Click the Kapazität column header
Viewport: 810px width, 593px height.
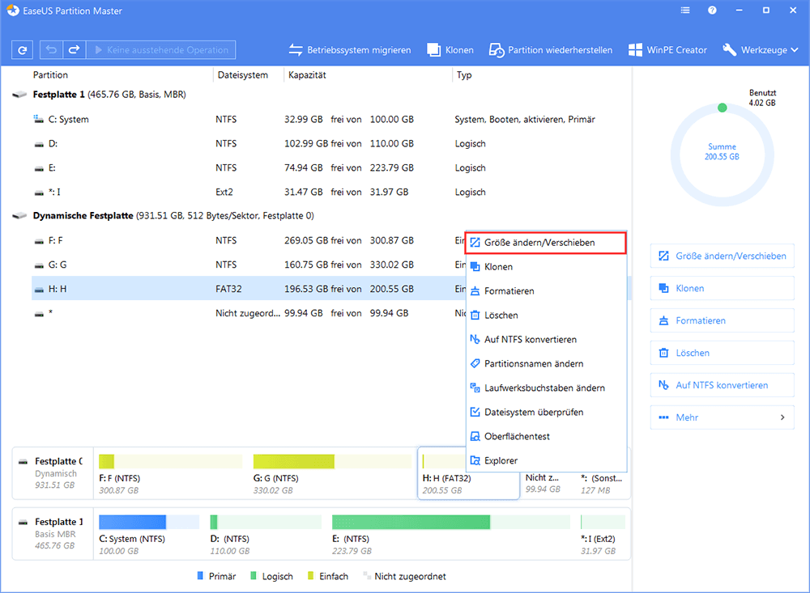(x=307, y=75)
